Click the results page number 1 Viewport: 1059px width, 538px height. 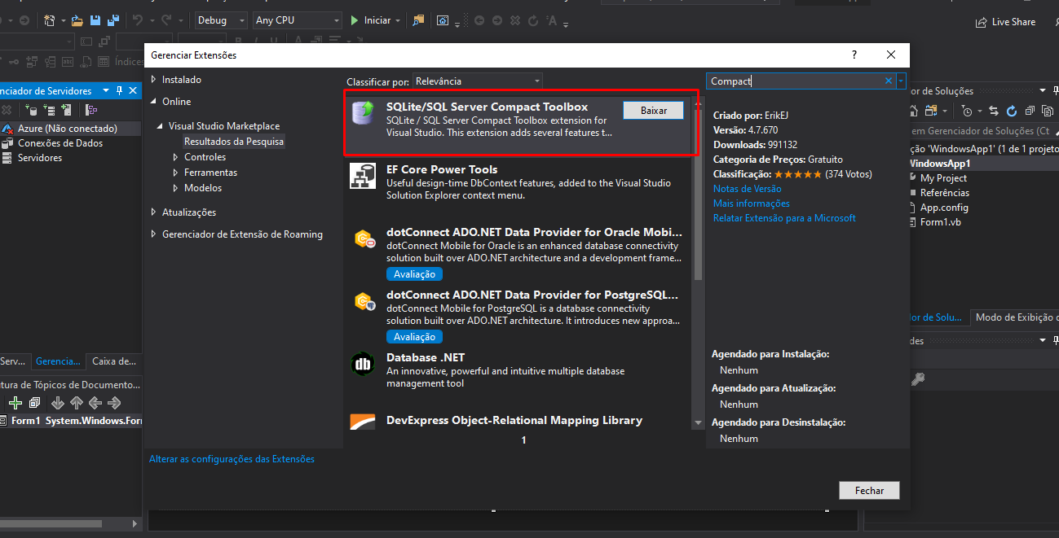523,440
